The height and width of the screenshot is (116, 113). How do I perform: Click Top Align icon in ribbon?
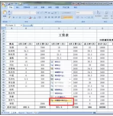tap(46, 13)
